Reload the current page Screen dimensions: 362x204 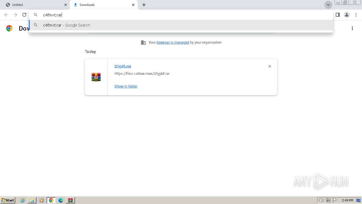point(24,15)
